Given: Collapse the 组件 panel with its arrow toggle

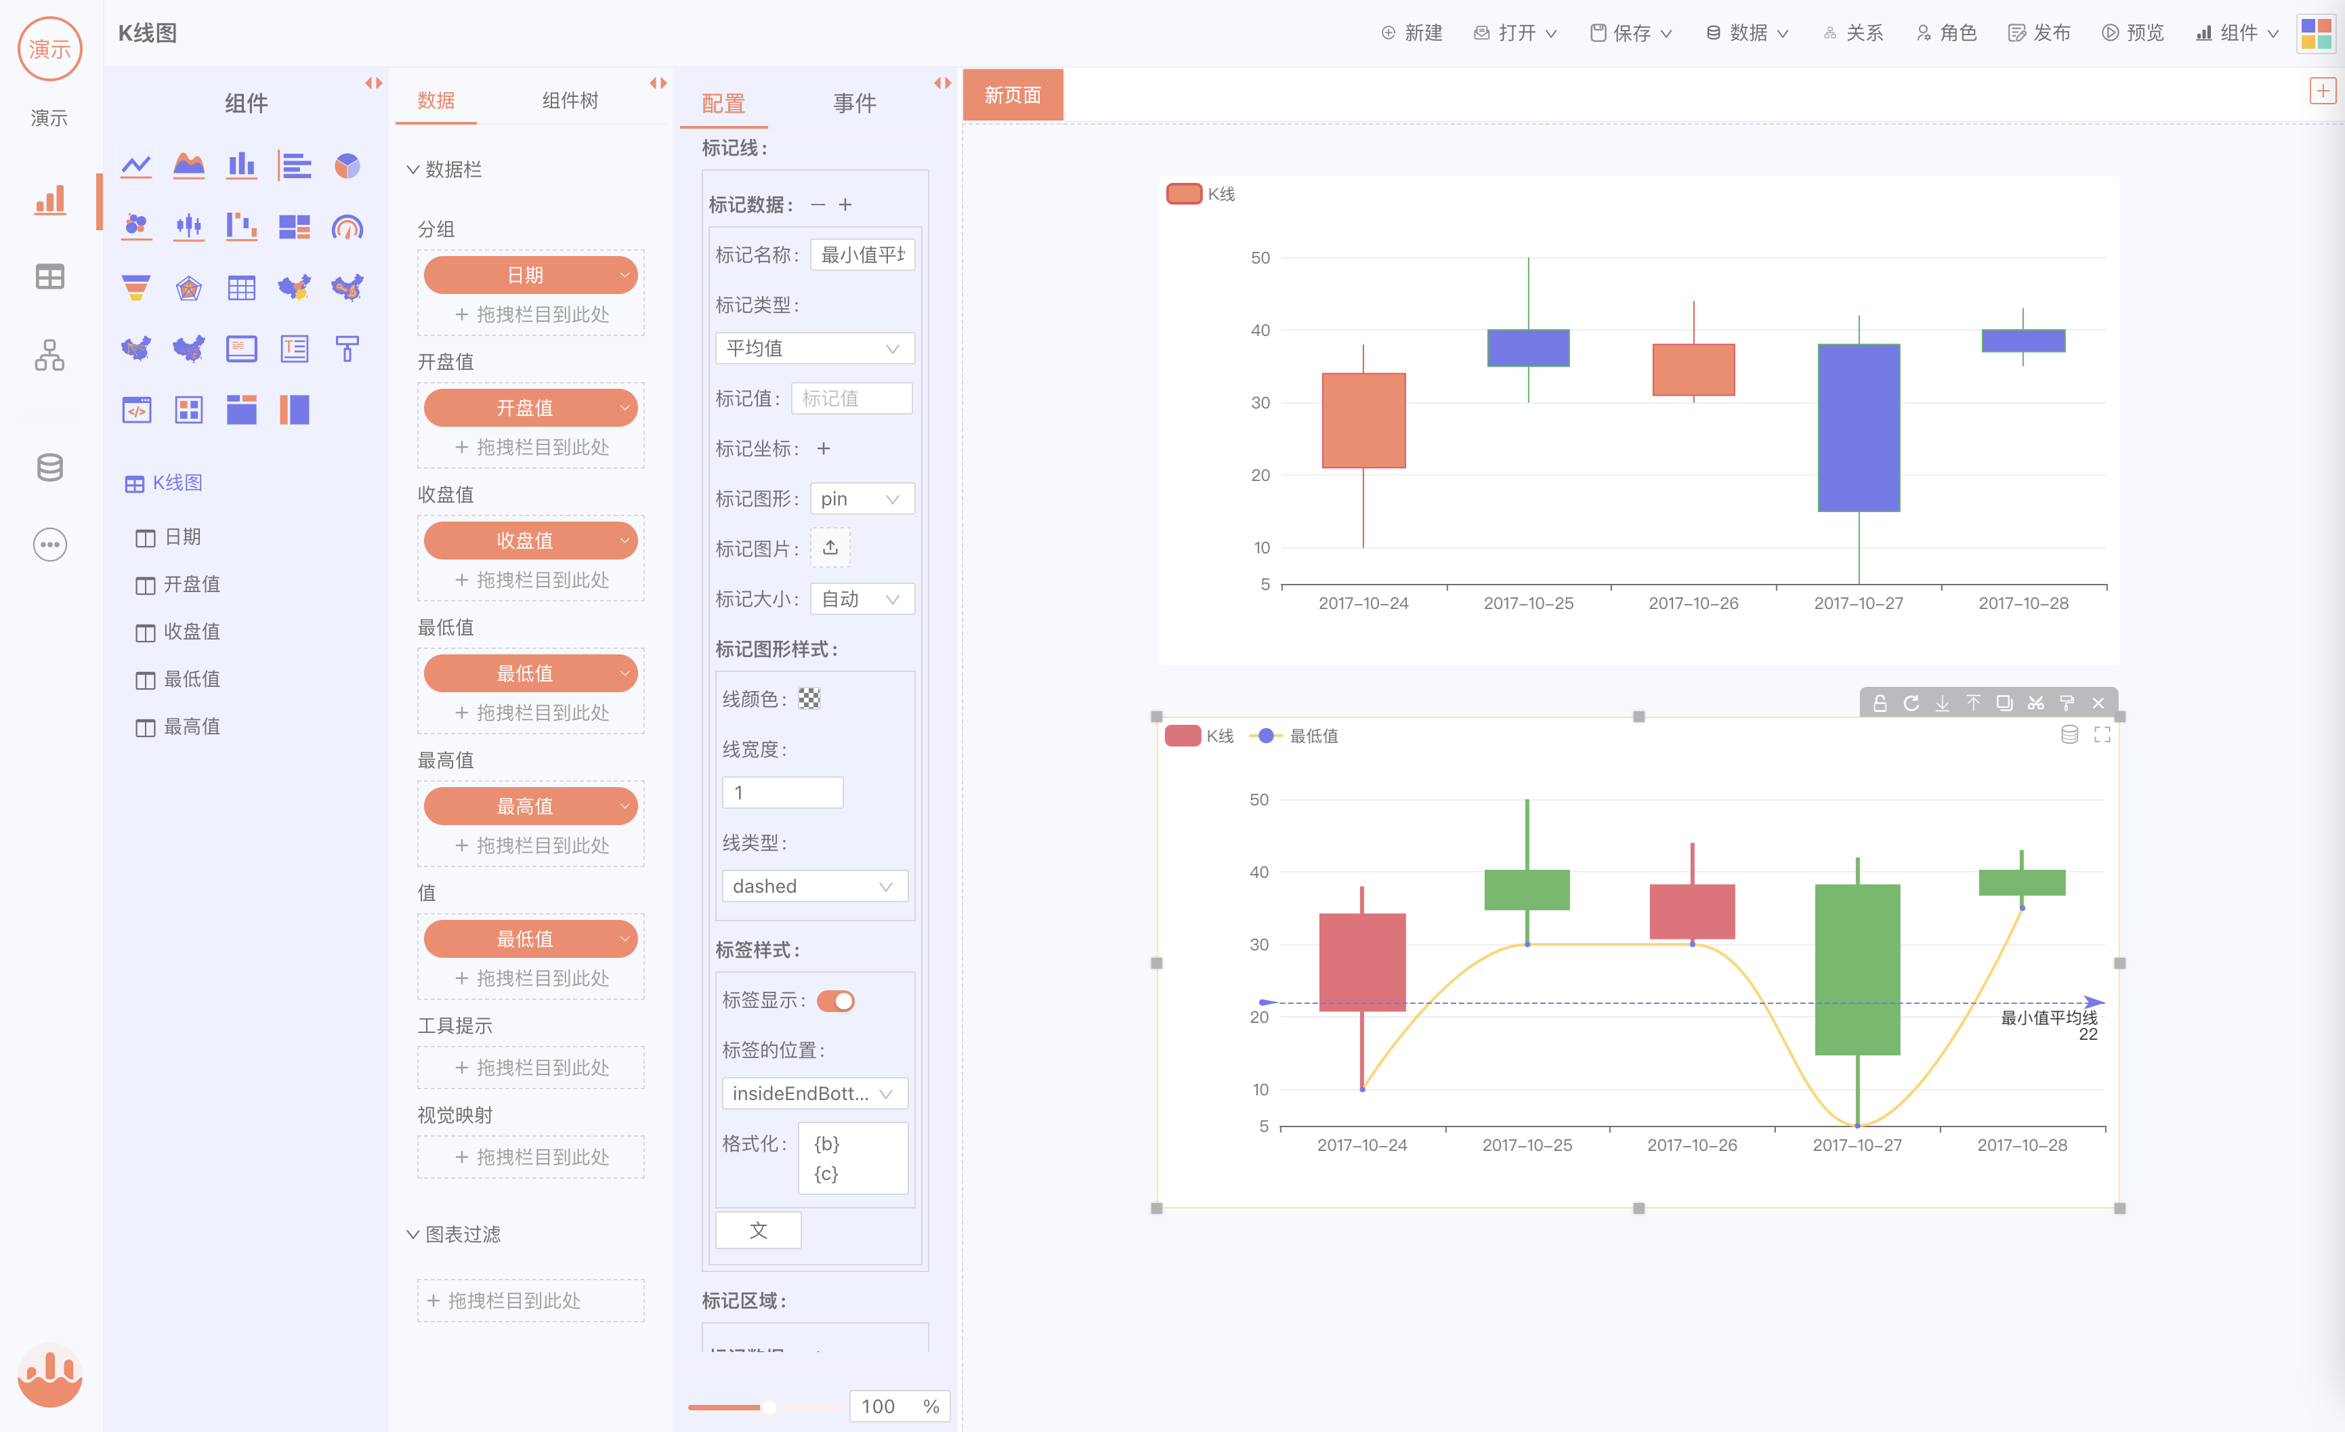Looking at the screenshot, I should coord(373,84).
